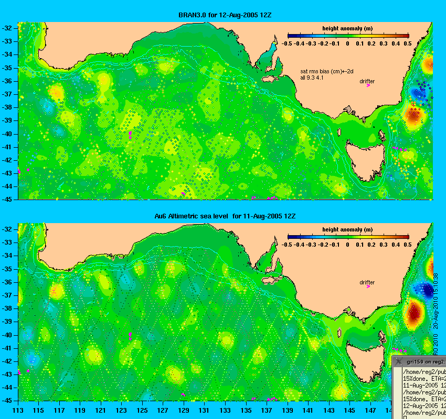Click longitude label '145' on the bottom axis

point(349,411)
